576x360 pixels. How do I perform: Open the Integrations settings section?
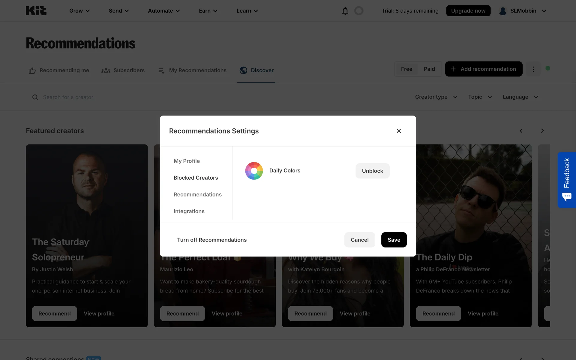click(x=189, y=211)
